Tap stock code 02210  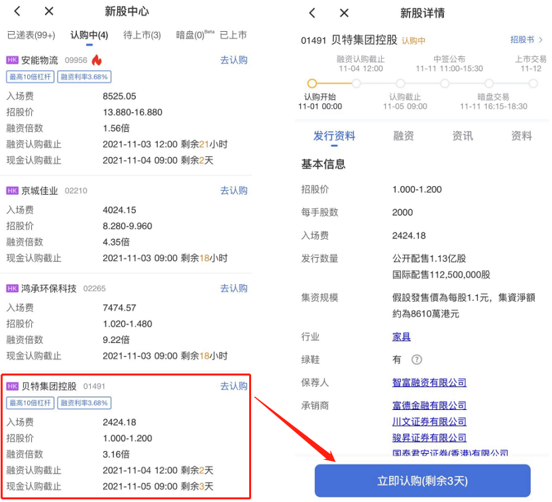(x=76, y=191)
